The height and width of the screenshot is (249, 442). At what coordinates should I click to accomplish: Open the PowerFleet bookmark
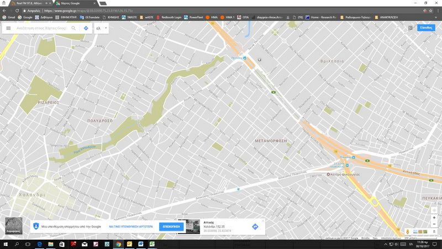[x=193, y=17]
